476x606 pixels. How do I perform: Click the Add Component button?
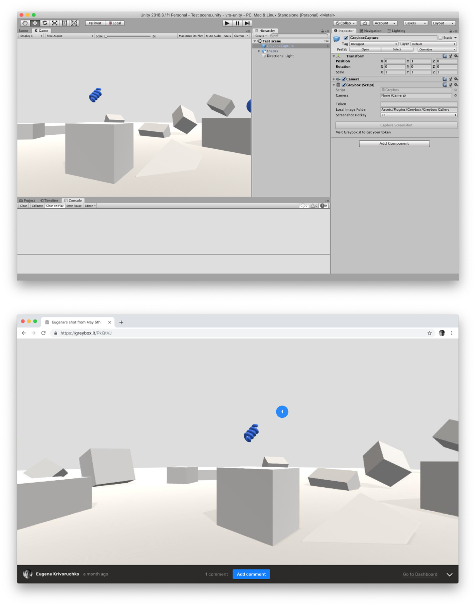394,143
